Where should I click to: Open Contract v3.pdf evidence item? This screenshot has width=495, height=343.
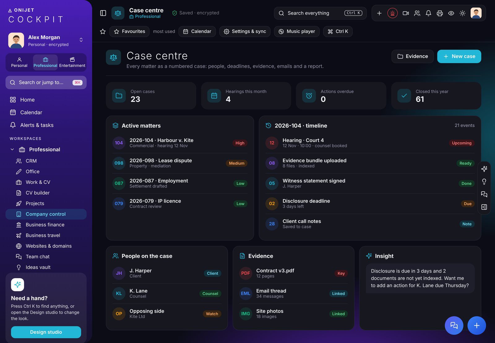pyautogui.click(x=293, y=273)
